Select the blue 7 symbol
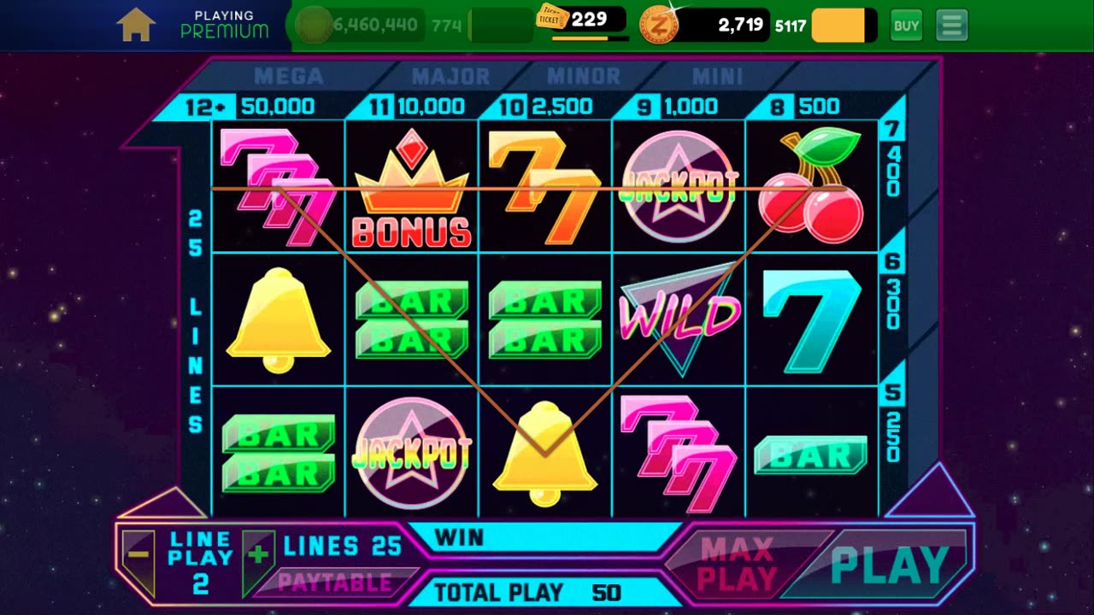 pos(811,319)
